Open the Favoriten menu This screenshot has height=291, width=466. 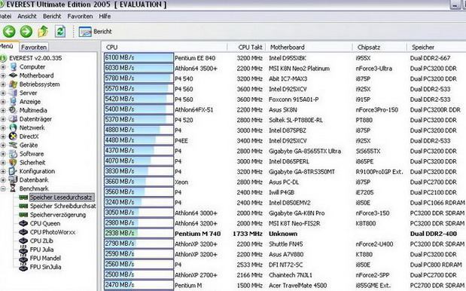point(80,17)
